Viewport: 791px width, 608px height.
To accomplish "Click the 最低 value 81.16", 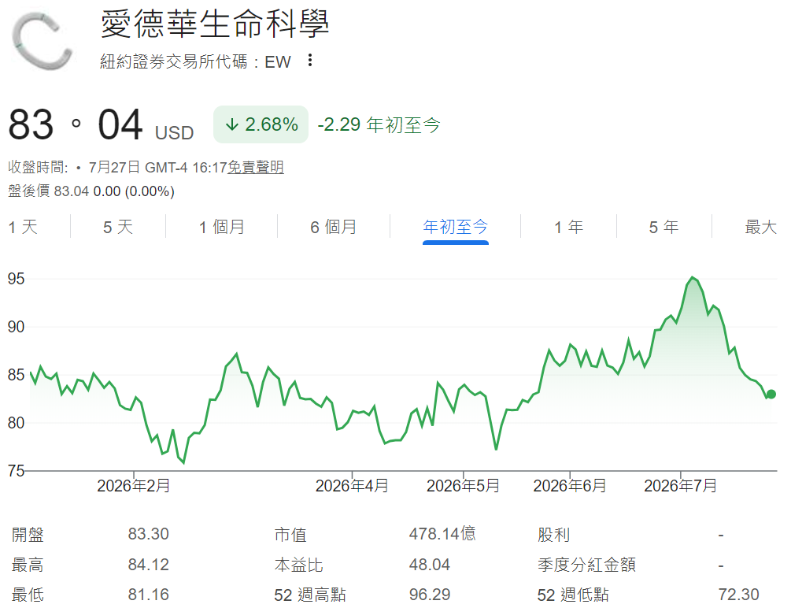I will pos(148,595).
